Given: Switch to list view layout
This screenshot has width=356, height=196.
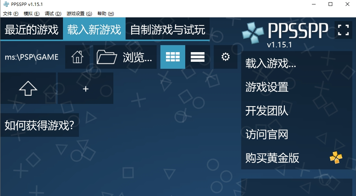Looking at the screenshot, I should [x=197, y=57].
